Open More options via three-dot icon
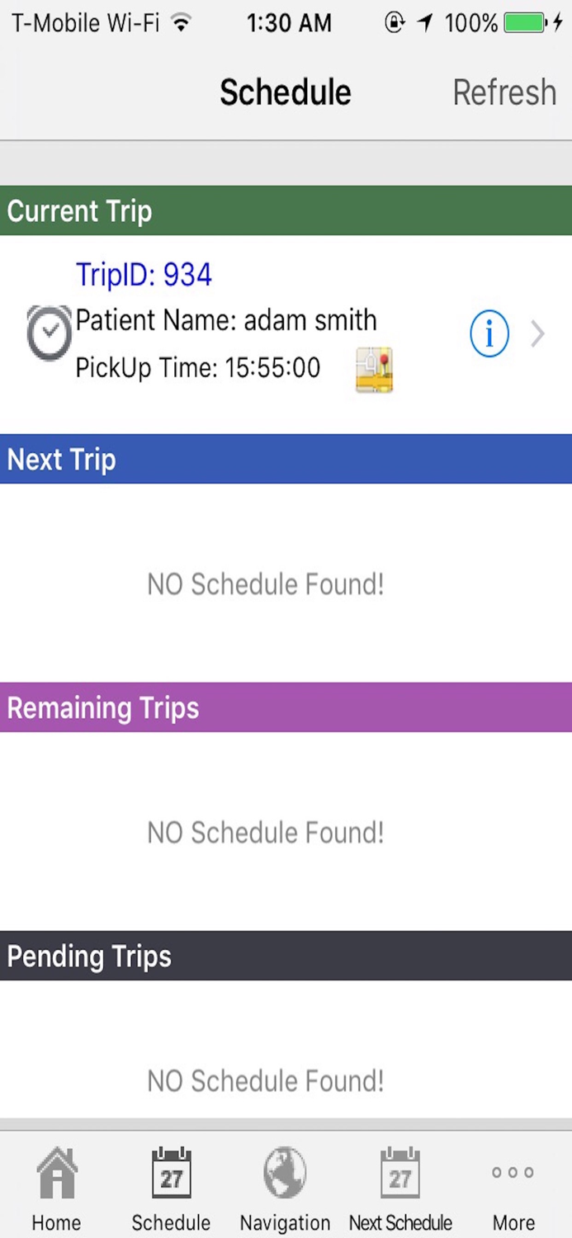This screenshot has height=1238, width=572. pos(513,1172)
